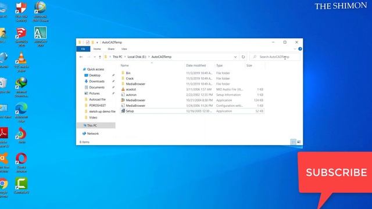
Task: Open recent locations dropdown arrow
Action: point(95,57)
